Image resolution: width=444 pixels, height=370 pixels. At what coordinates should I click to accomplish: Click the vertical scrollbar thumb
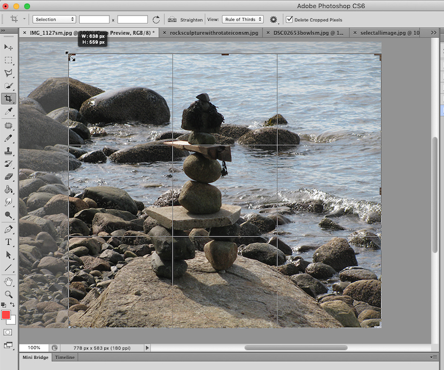point(435,195)
